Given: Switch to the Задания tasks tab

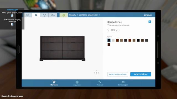Looking at the screenshot, I should point(77,83).
